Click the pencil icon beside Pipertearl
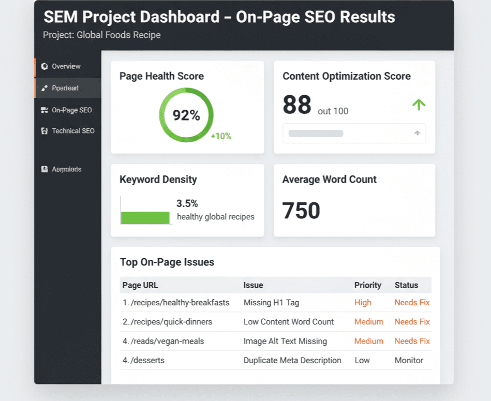 pos(44,88)
